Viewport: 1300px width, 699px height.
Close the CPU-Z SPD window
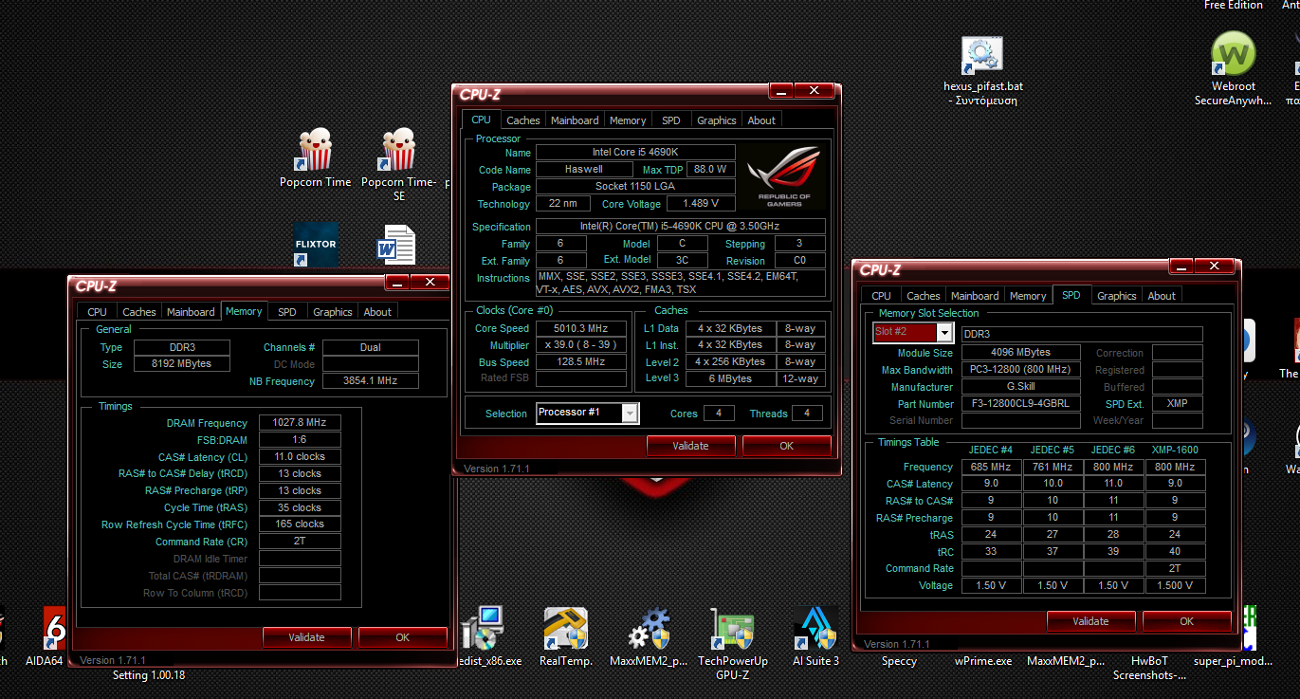[1216, 267]
